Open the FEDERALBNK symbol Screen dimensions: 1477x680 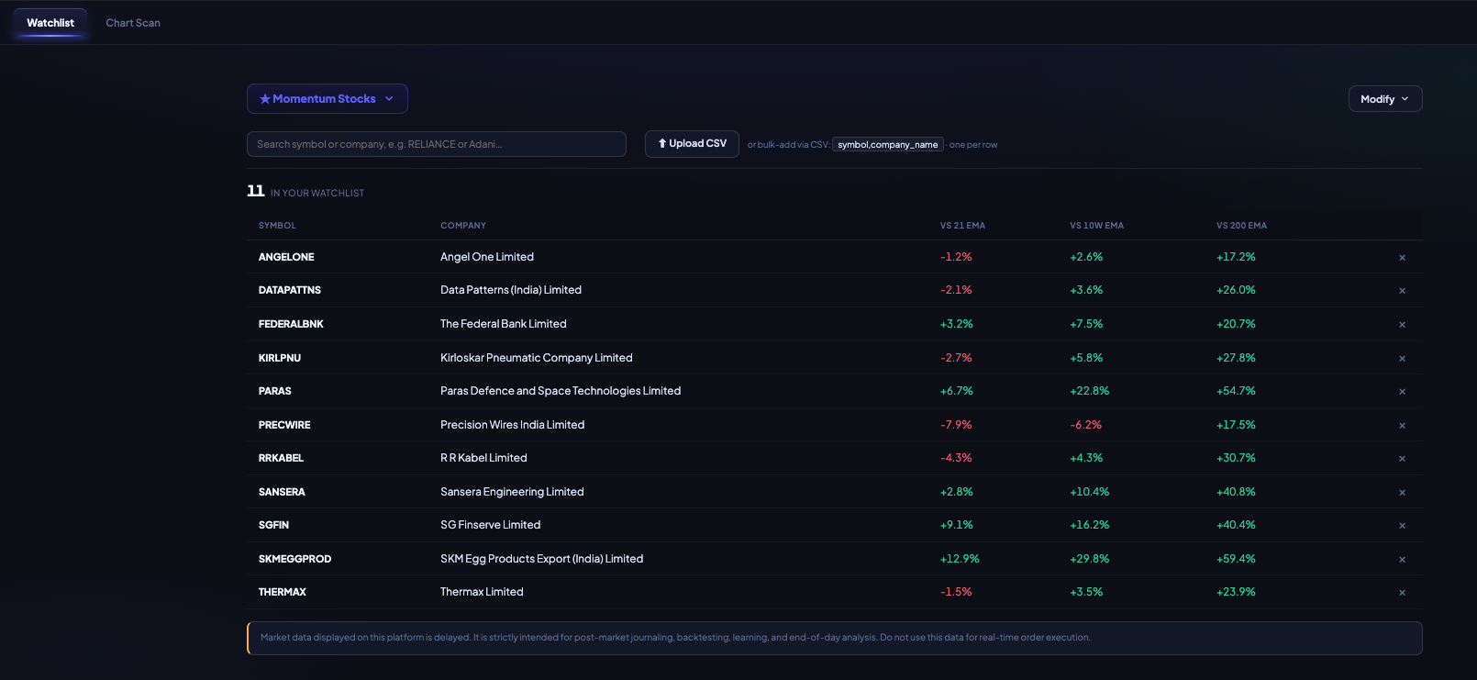click(291, 324)
